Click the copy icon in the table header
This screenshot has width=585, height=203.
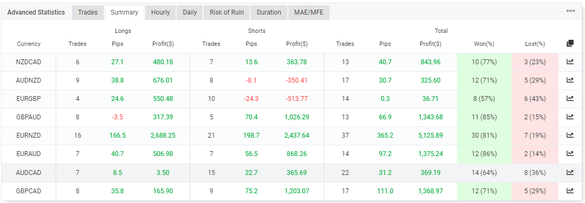pos(570,44)
